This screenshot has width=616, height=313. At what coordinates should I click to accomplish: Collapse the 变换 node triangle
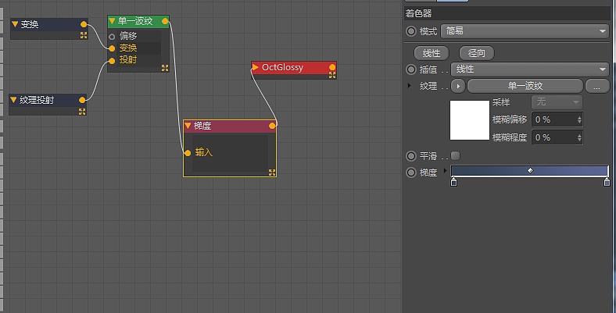(x=15, y=24)
